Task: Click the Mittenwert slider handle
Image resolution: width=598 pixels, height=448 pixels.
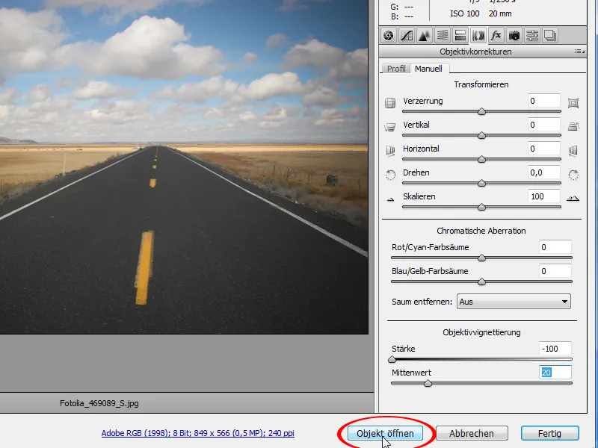Action: tap(428, 383)
